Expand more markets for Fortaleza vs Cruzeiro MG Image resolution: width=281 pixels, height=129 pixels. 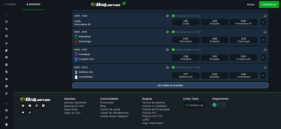pos(263,58)
